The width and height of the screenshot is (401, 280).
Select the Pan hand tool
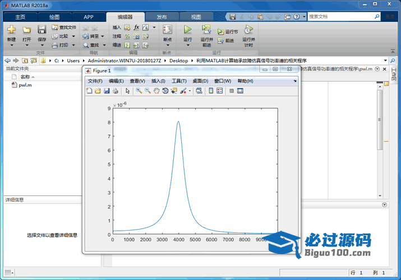pos(156,91)
